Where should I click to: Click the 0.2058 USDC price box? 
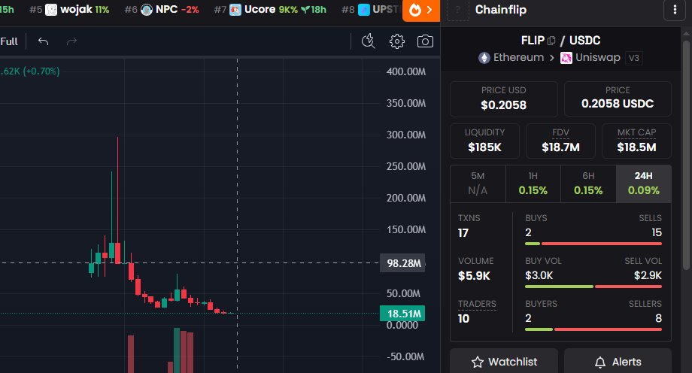pyautogui.click(x=618, y=99)
